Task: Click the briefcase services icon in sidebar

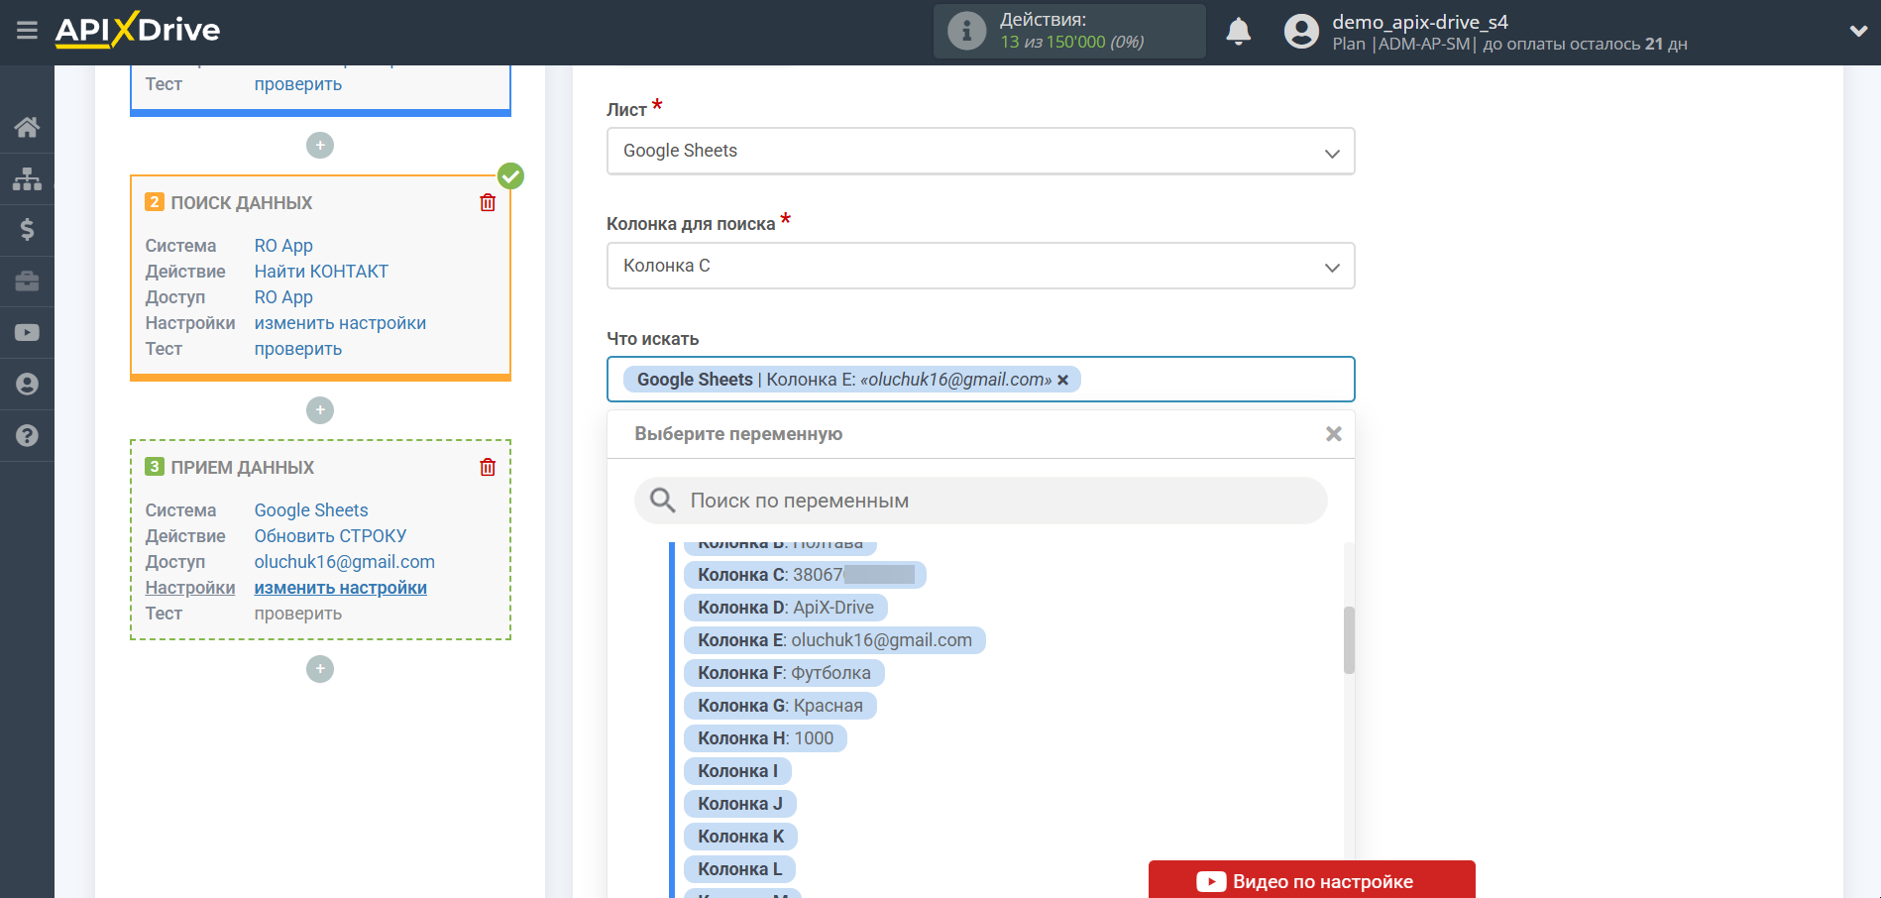Action: coord(27,281)
